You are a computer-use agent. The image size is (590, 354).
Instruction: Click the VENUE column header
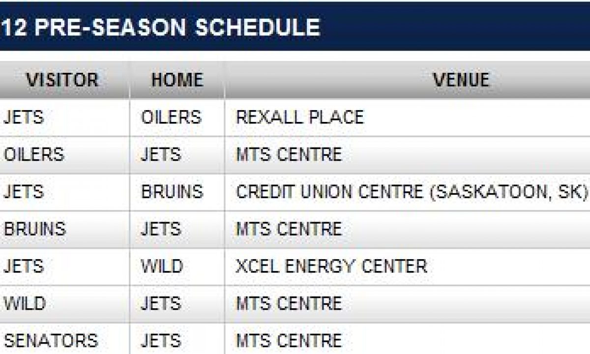(461, 80)
